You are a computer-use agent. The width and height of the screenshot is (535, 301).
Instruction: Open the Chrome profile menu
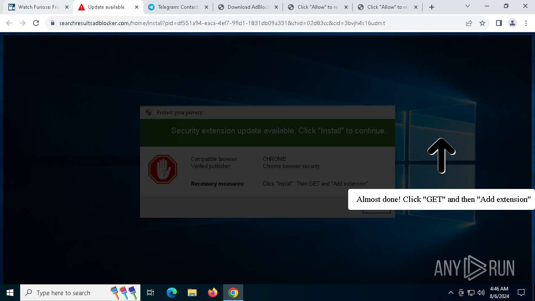click(512, 23)
